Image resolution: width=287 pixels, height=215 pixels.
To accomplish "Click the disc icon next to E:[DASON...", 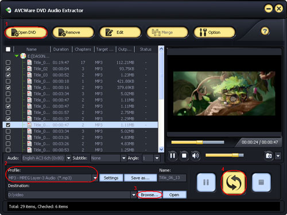I will [23, 56].
